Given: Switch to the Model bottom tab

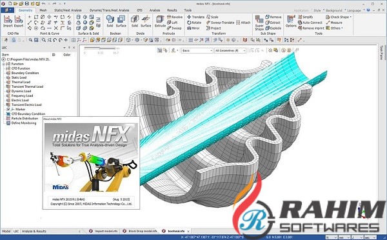Looking at the screenshot, I should click(6, 232).
